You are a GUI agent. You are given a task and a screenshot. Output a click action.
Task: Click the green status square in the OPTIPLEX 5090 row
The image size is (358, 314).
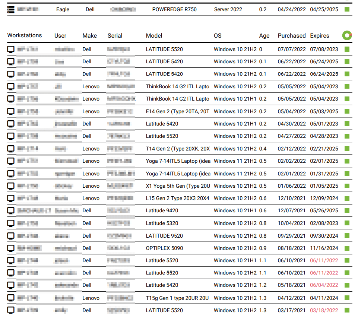point(347,248)
